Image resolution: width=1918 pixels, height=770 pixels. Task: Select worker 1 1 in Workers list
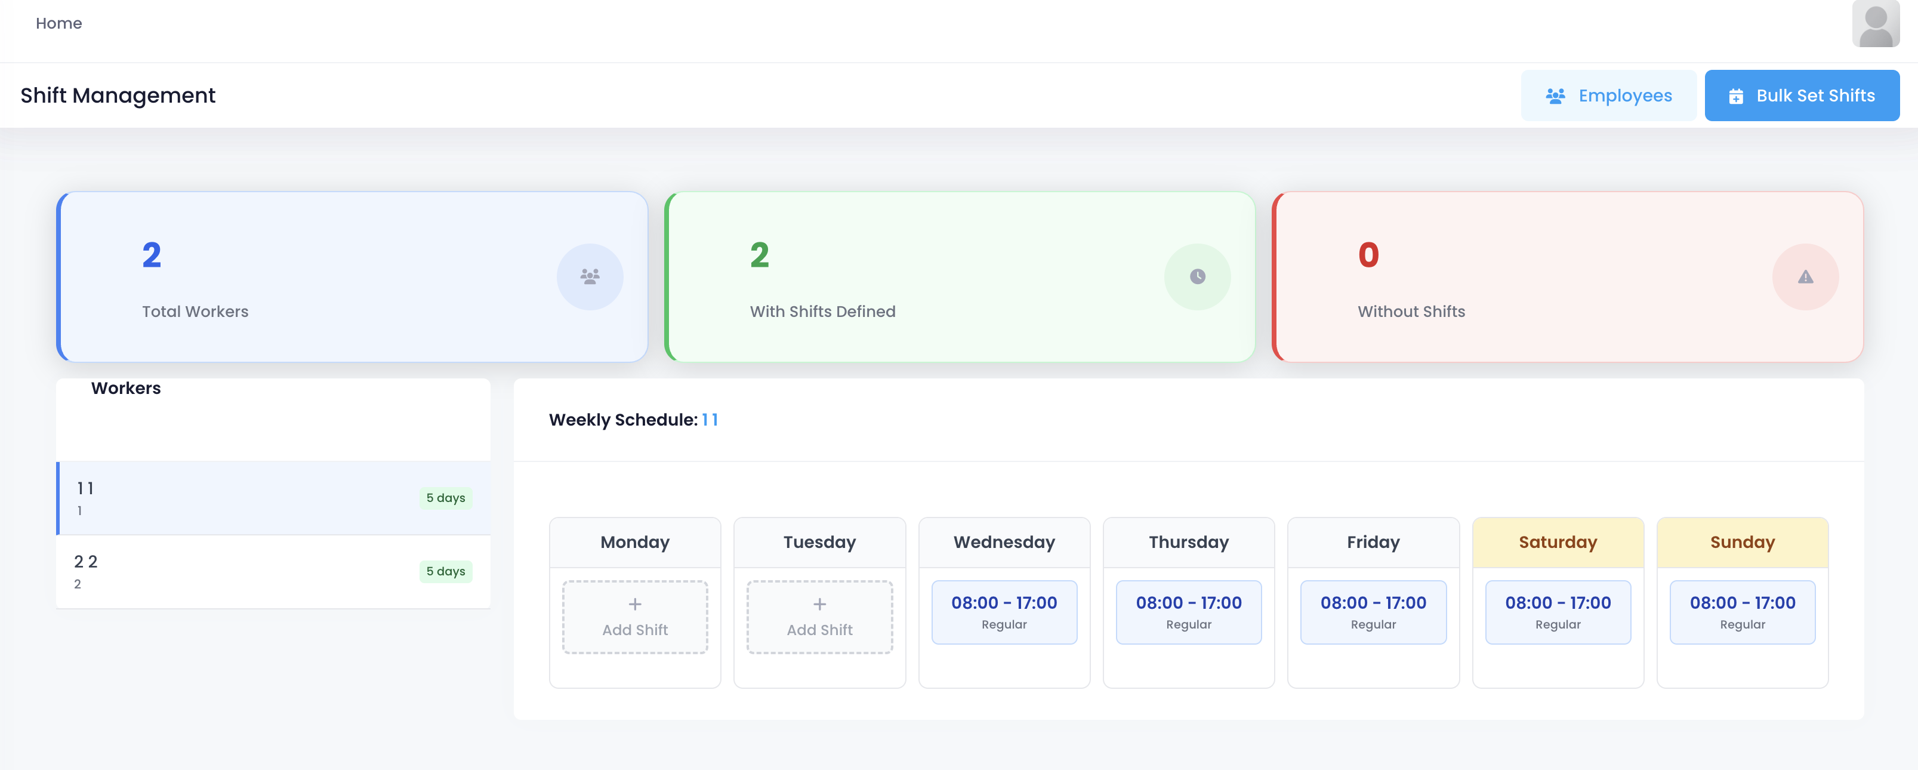coord(223,497)
